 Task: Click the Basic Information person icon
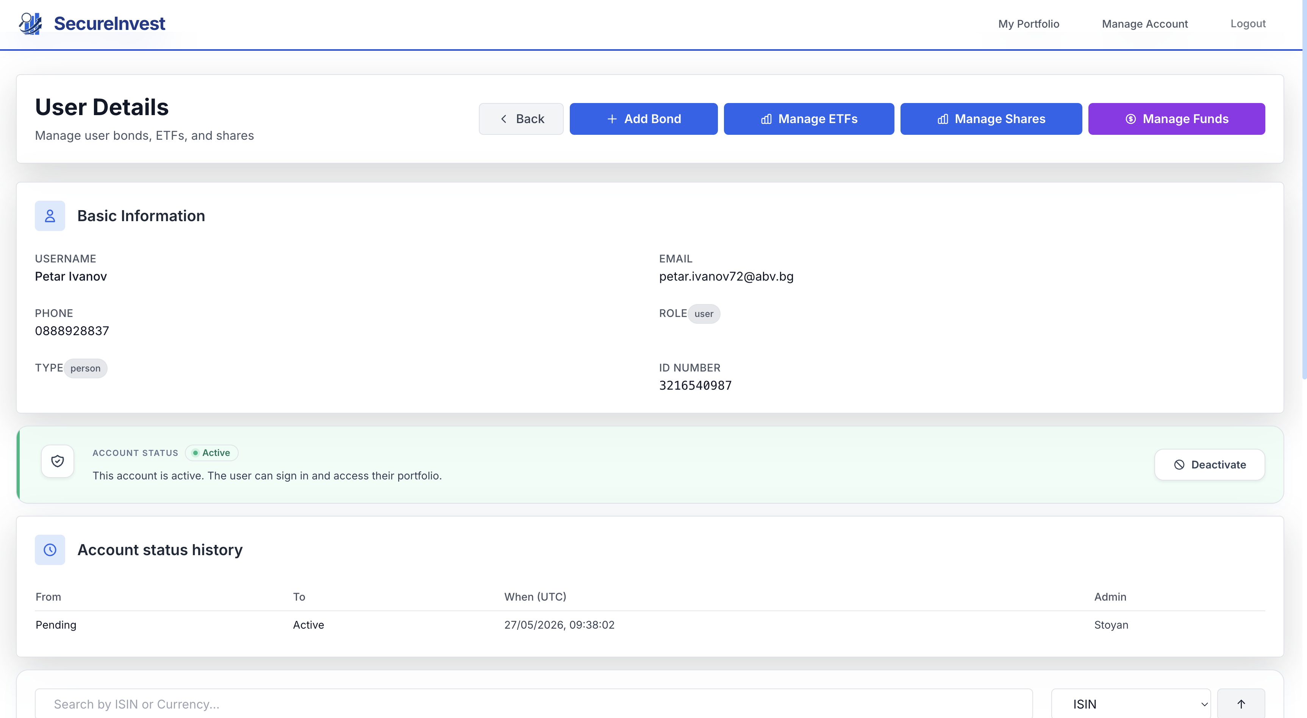50,215
